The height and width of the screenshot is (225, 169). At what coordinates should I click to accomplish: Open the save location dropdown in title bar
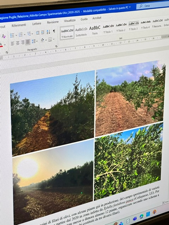tap(130, 7)
